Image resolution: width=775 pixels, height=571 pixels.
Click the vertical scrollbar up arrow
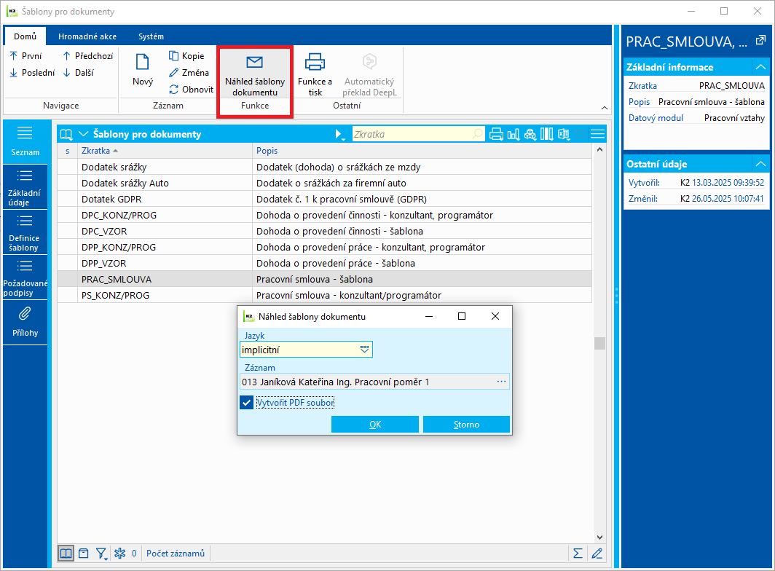click(599, 149)
